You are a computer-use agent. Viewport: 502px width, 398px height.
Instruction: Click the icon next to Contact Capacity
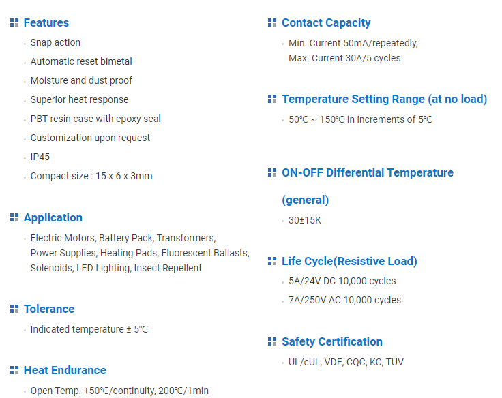(x=272, y=22)
